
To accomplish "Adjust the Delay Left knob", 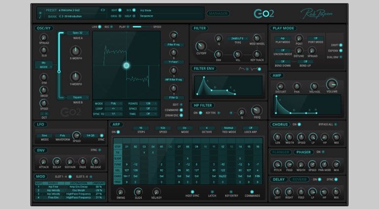I will click(277, 192).
